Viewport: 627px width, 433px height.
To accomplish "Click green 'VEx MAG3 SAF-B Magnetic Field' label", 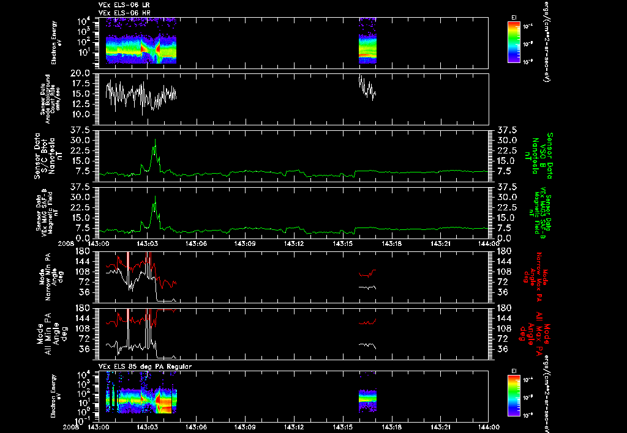I will pos(540,212).
